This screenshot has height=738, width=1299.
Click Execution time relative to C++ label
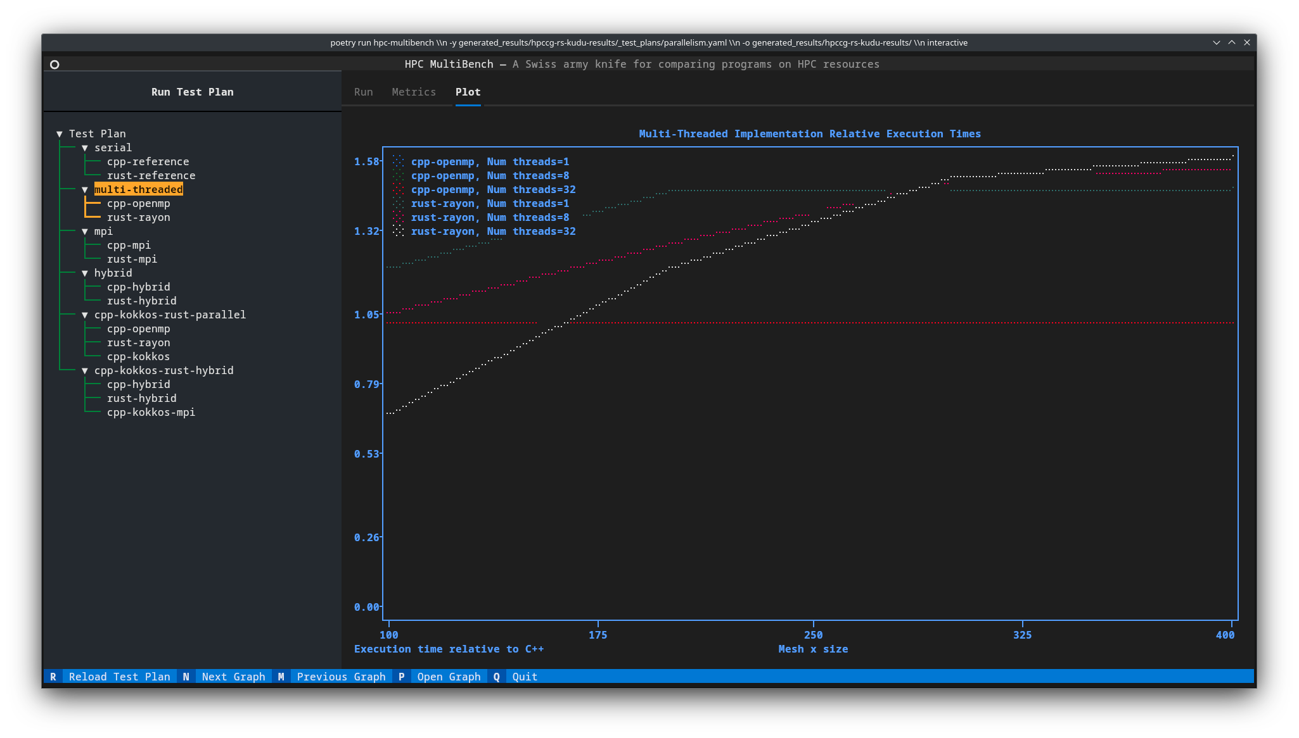pos(449,649)
